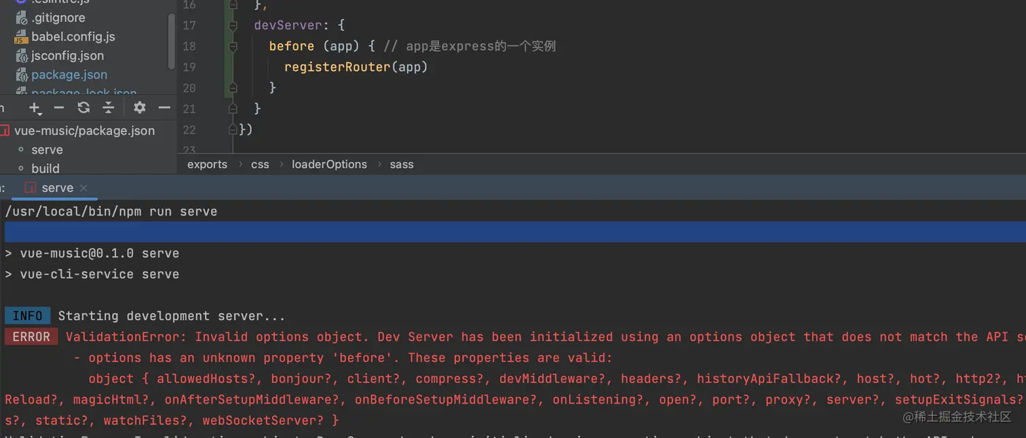Click the add (+) button in npm panel
Image resolution: width=1026 pixels, height=438 pixels.
(35, 108)
